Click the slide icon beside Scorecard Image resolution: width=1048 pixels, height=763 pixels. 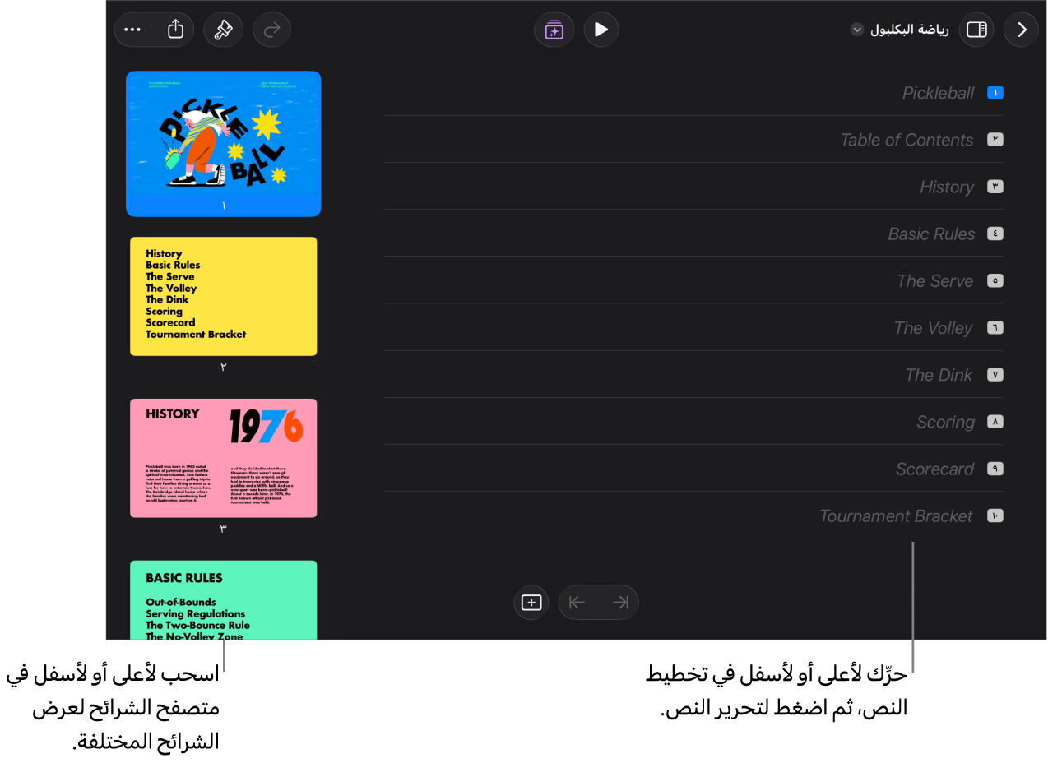pyautogui.click(x=995, y=469)
